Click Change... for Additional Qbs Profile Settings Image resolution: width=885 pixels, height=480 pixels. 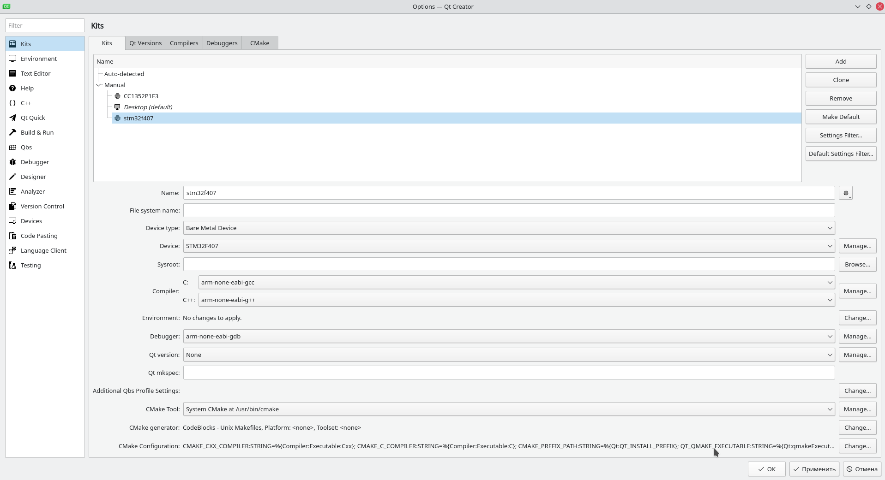(x=857, y=391)
